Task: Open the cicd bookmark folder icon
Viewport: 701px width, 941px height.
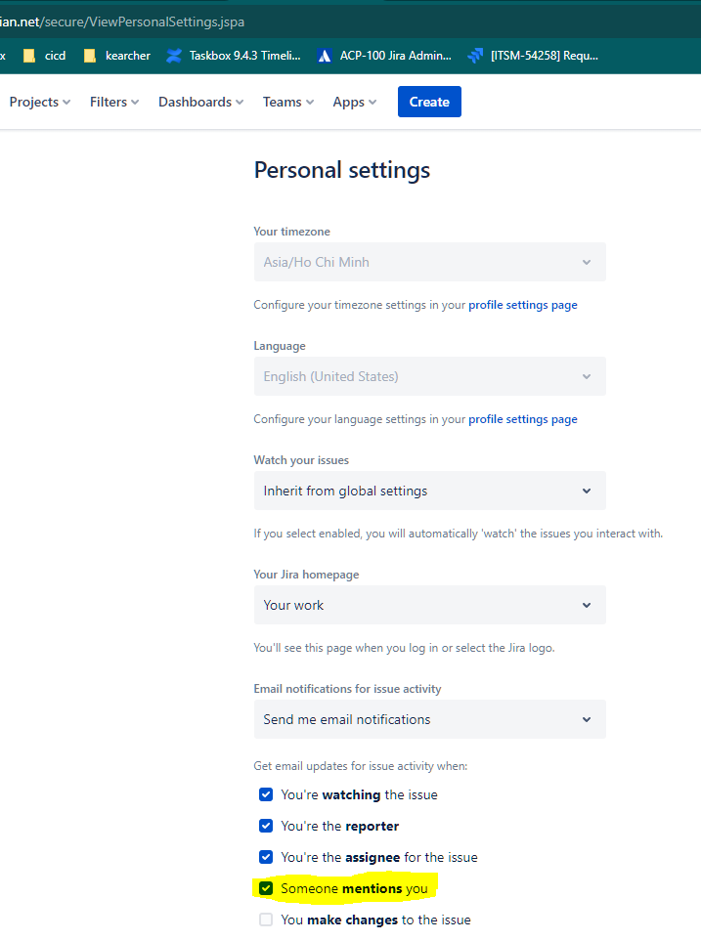Action: [x=28, y=56]
